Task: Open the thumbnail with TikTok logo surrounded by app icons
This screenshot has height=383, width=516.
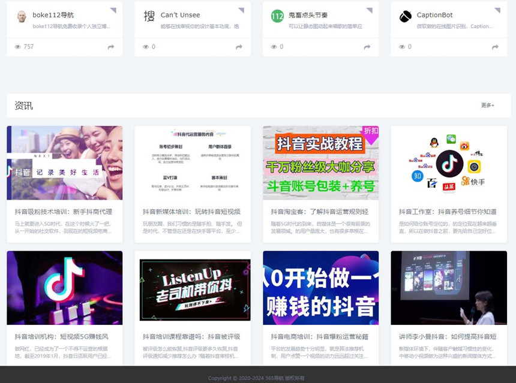Action: coord(449,163)
